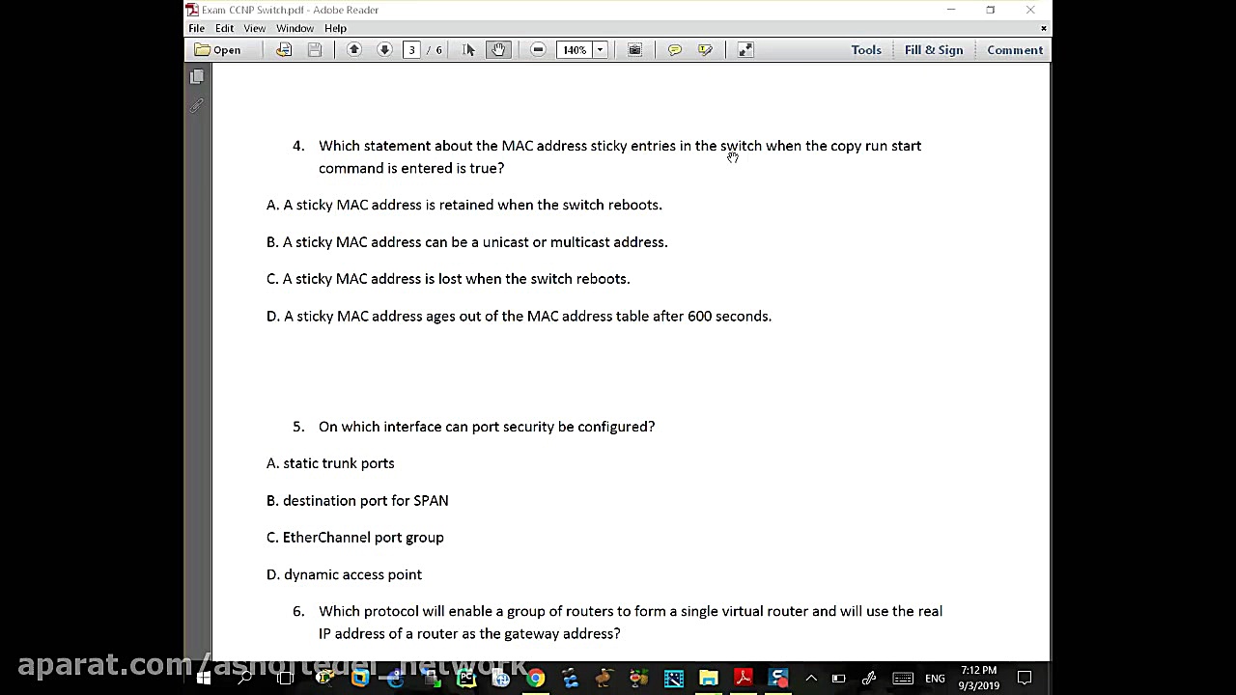Open the clock showing 7:12 PM
Screen dimensions: 1236x695
978,678
